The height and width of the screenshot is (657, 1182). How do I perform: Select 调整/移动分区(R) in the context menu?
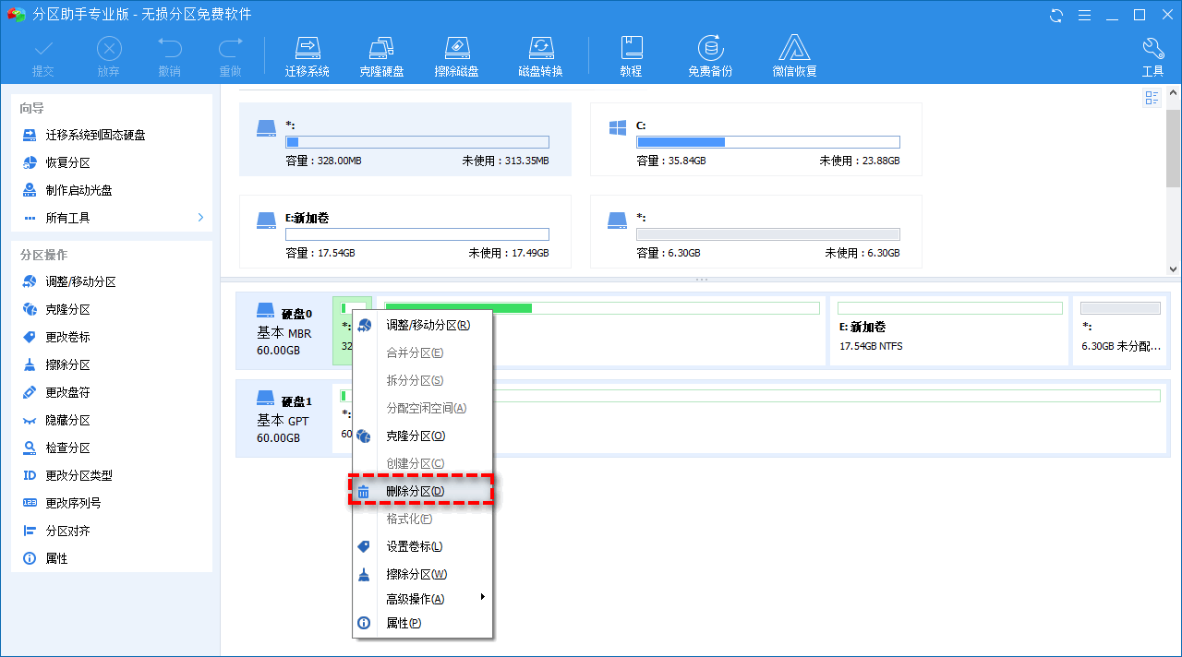pyautogui.click(x=428, y=325)
